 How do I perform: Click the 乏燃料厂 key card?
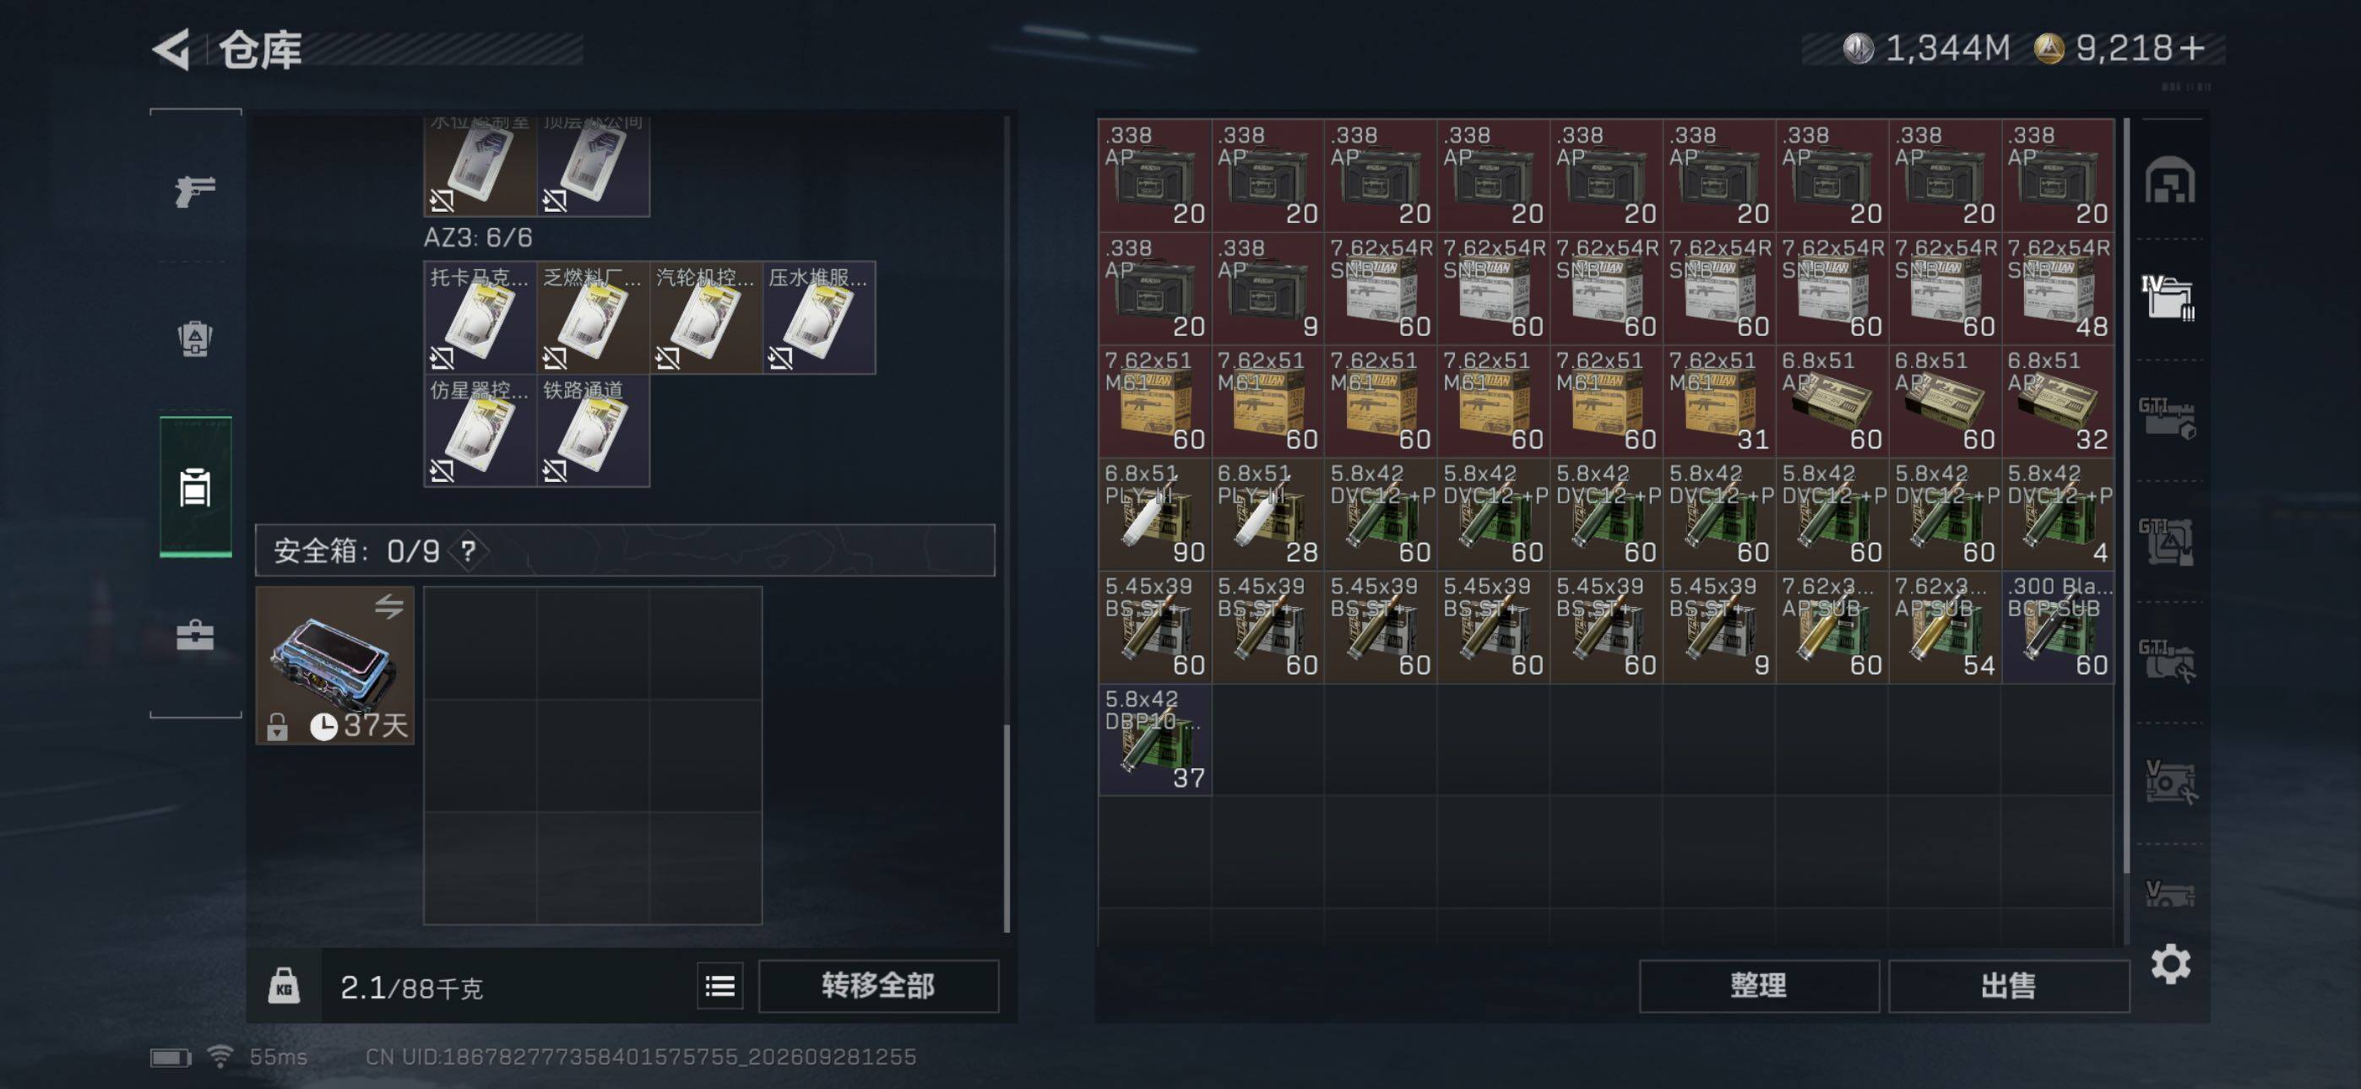point(593,317)
